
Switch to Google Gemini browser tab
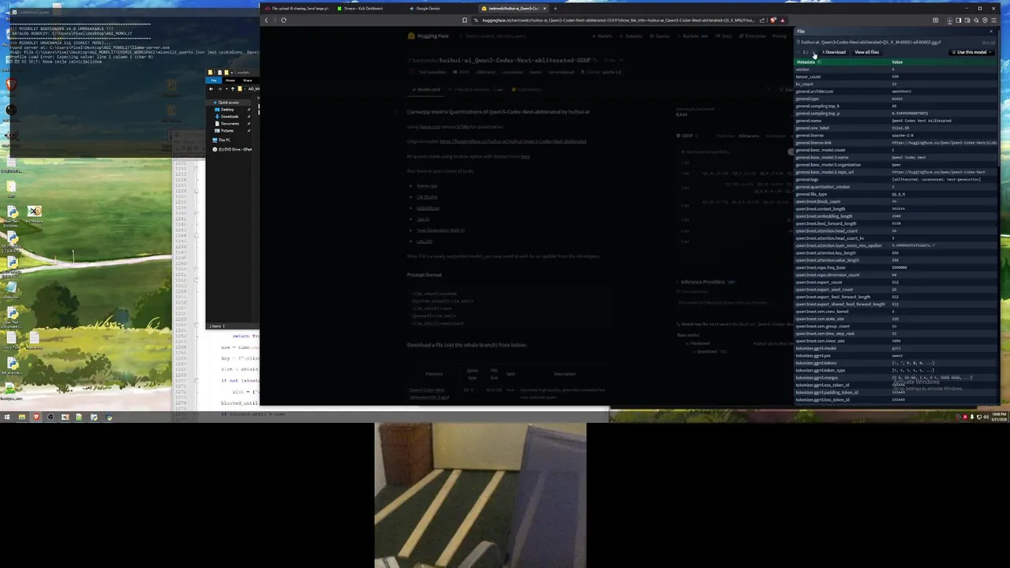pyautogui.click(x=428, y=9)
